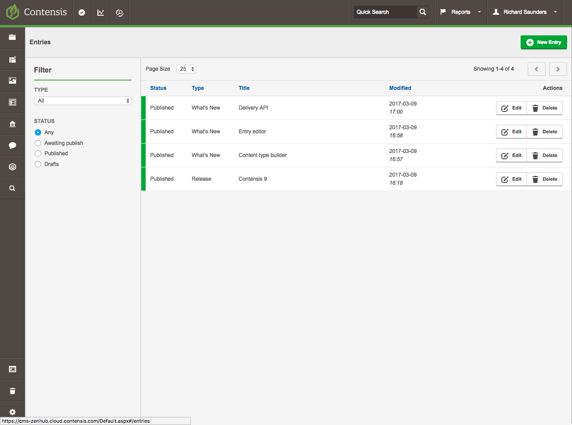Viewport: 572px width, 425px height.
Task: Edit the Content type builder entry
Action: (512, 155)
